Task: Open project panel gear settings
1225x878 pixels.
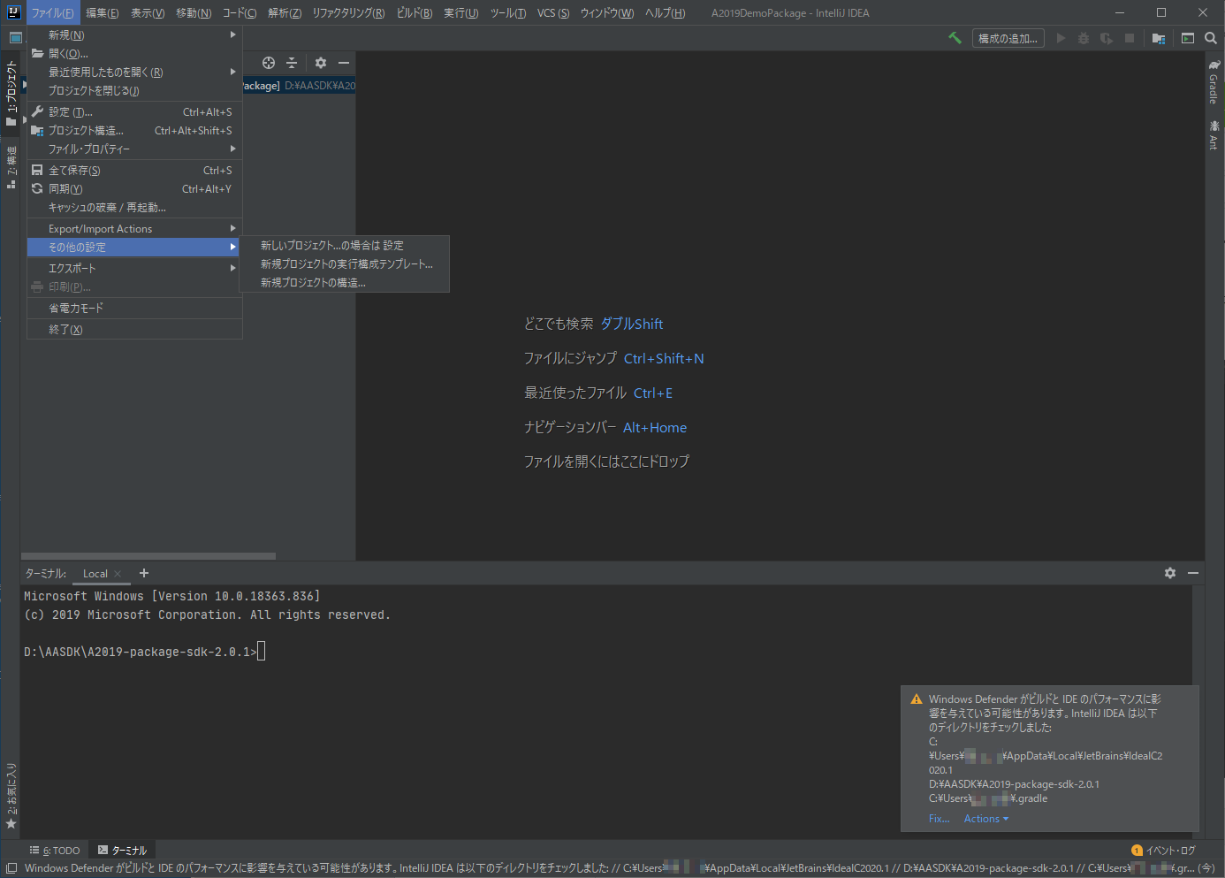Action: [321, 63]
